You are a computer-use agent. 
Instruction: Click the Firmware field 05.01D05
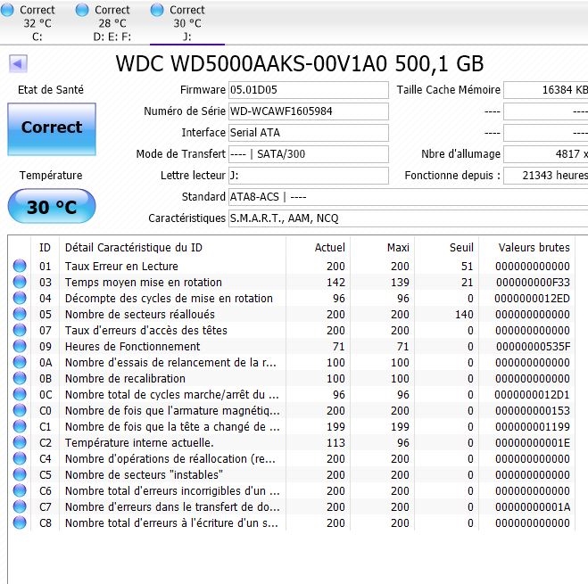coord(309,90)
